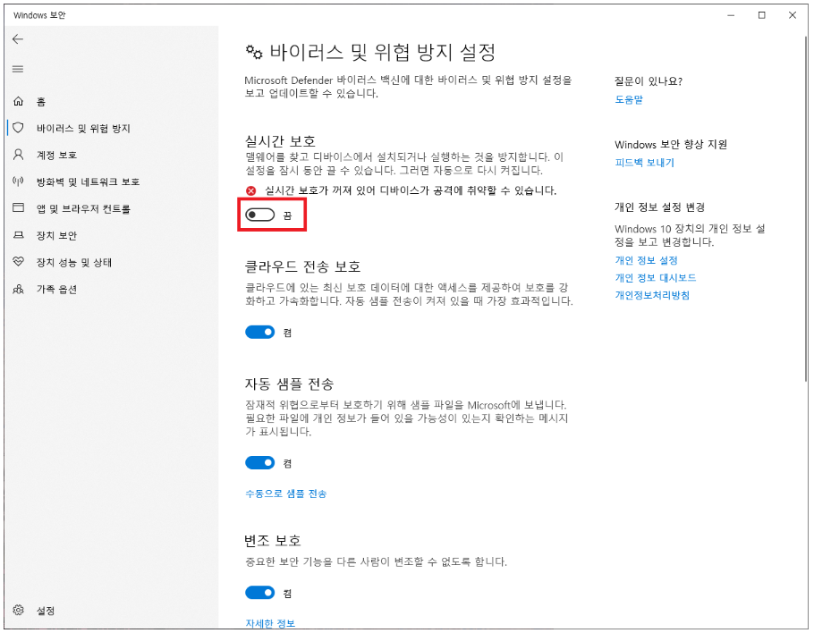Click the firewall and network antenna icon
Image resolution: width=814 pixels, height=633 pixels.
point(18,181)
